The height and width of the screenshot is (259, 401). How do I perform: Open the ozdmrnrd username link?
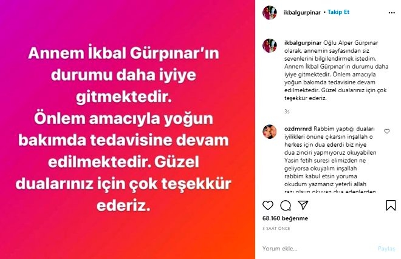[x=298, y=129]
